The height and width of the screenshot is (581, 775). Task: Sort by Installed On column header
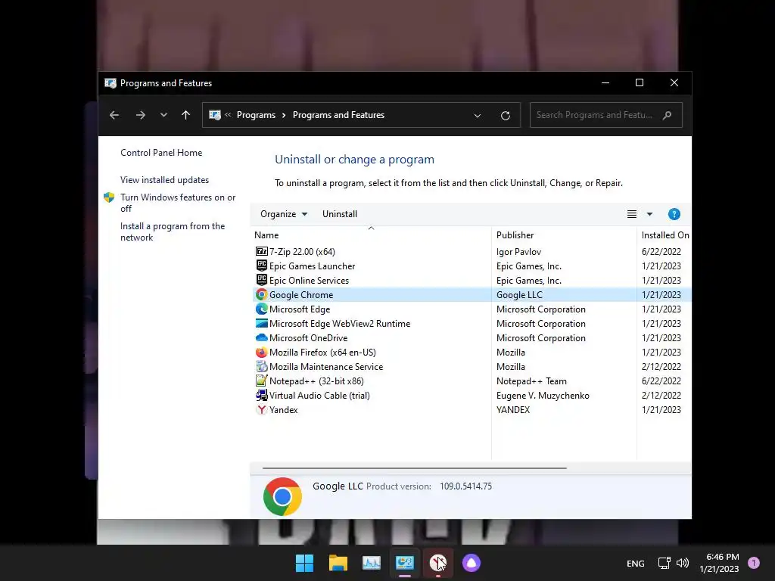(x=665, y=235)
